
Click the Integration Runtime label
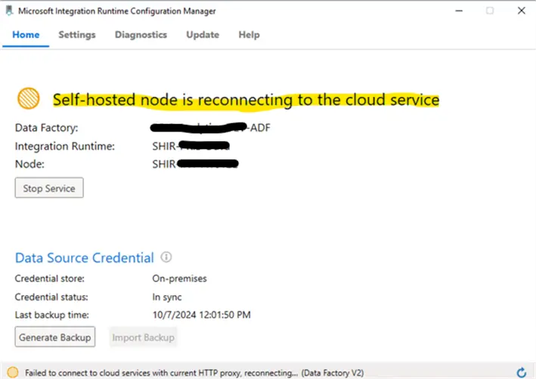coord(65,146)
